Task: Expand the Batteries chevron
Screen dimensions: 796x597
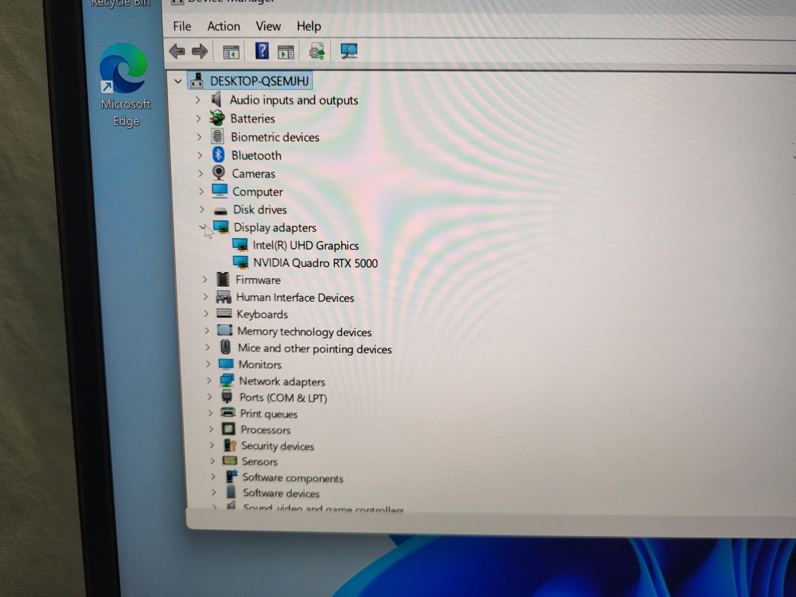Action: pos(198,118)
